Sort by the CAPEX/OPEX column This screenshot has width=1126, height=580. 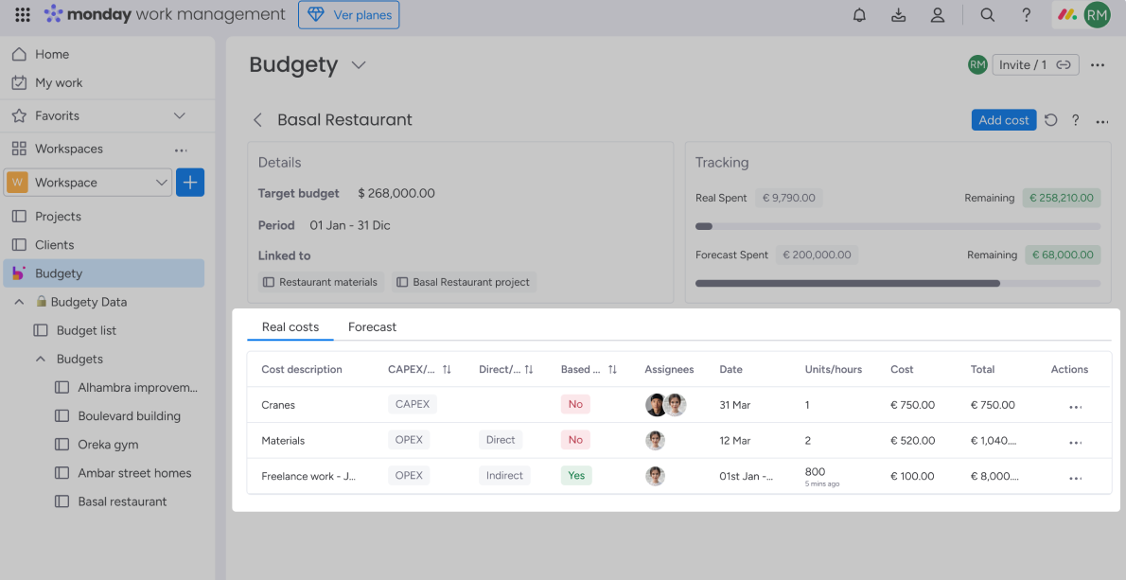[x=447, y=370]
